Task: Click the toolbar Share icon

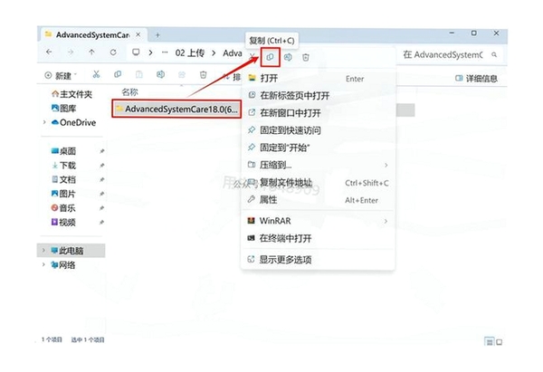Action: coord(182,74)
